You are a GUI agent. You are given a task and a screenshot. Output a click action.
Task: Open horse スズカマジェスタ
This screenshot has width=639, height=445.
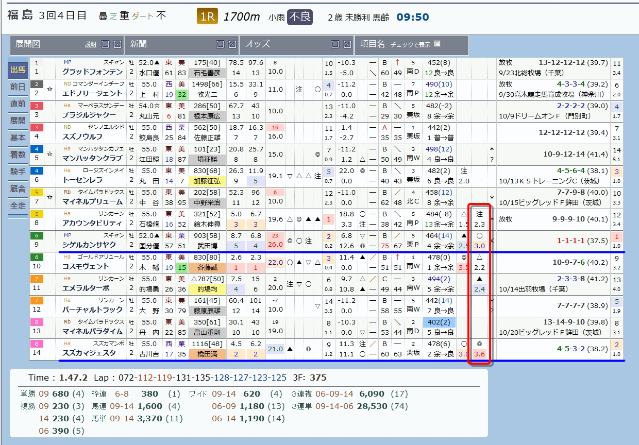pos(89,353)
